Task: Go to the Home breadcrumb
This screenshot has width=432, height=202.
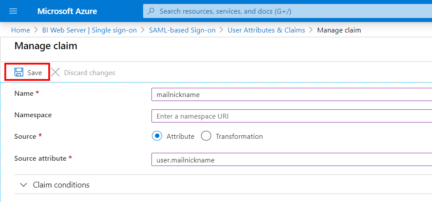Action: [x=20, y=30]
